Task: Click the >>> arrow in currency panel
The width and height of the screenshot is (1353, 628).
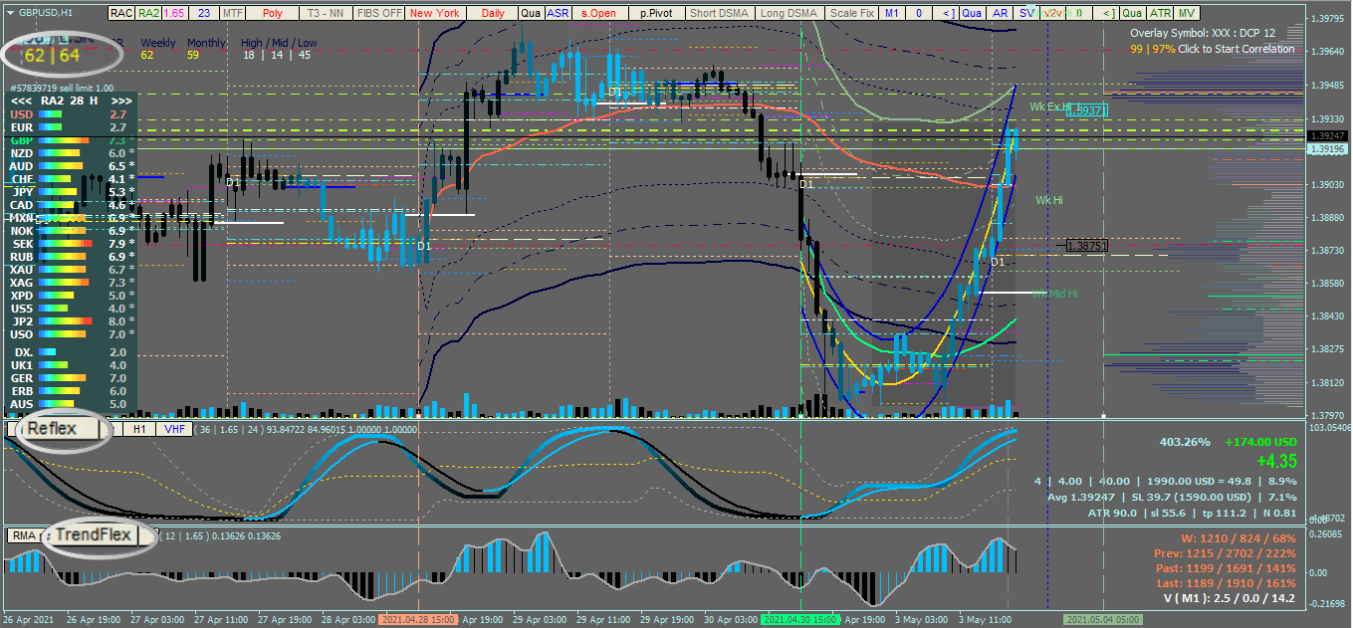Action: (x=121, y=101)
